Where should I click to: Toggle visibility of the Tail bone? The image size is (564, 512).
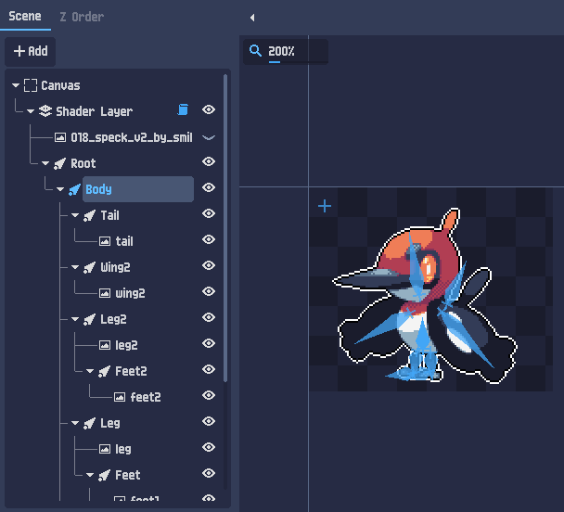pos(209,213)
